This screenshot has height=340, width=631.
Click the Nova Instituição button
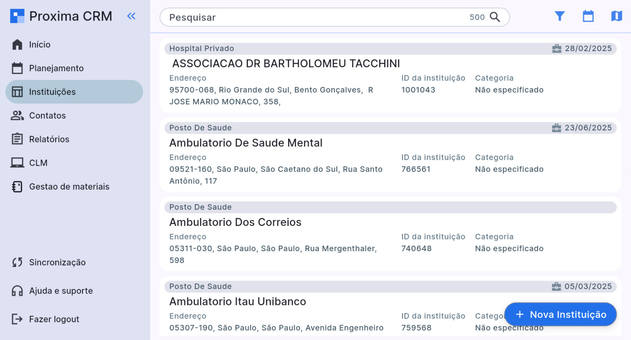tap(561, 314)
